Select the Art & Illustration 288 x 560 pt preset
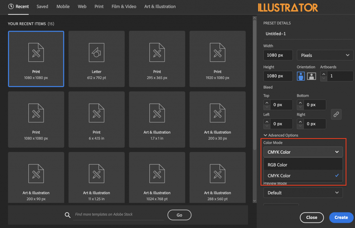 coord(217,177)
